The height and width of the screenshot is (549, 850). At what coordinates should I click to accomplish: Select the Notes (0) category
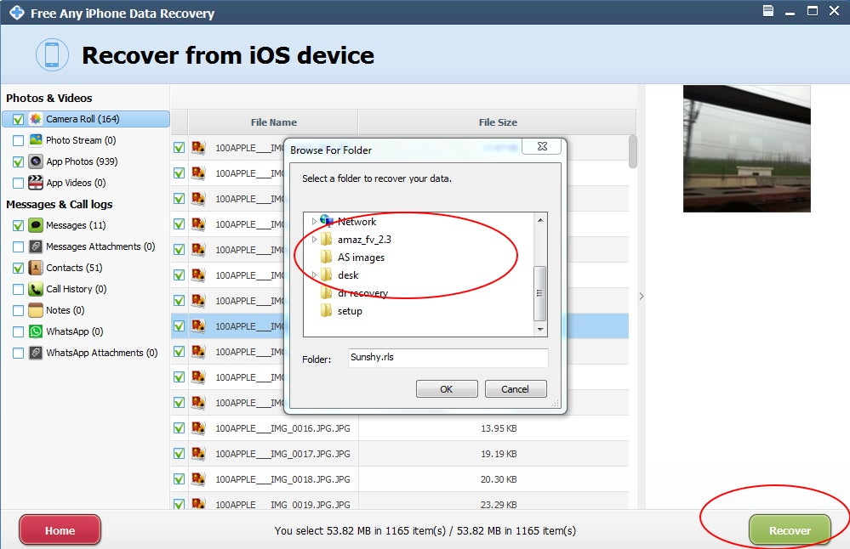point(65,310)
